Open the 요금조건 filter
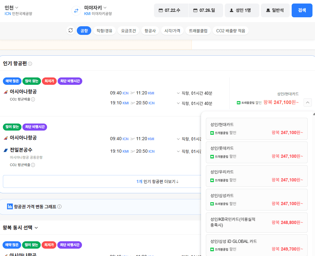Viewport: 315px width, 256px height. tap(128, 31)
